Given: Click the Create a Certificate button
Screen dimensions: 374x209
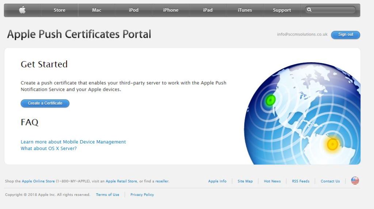Looking at the screenshot, I should pyautogui.click(x=45, y=103).
